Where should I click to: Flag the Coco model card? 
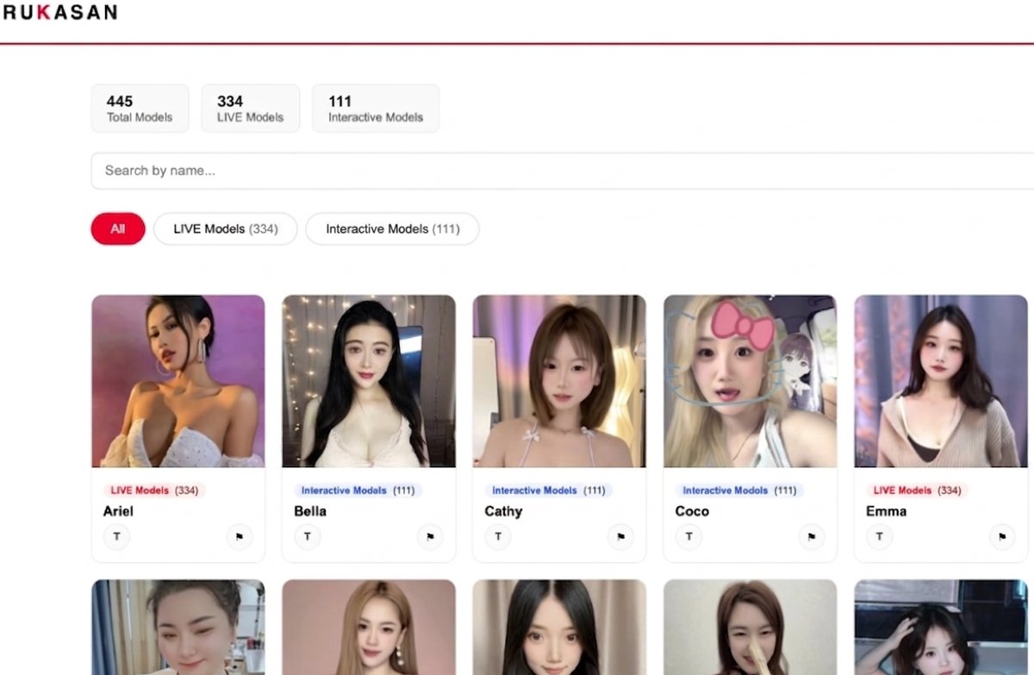811,536
